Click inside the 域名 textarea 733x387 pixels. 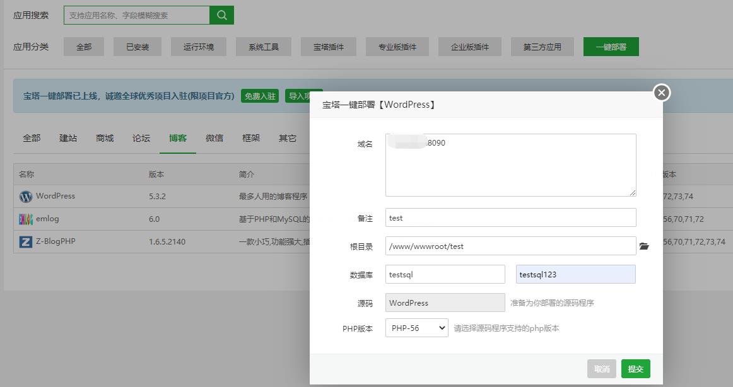coord(510,165)
